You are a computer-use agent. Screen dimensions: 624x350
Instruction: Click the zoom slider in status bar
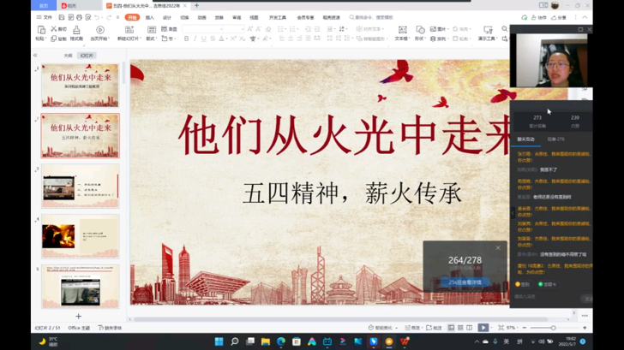tap(553, 328)
